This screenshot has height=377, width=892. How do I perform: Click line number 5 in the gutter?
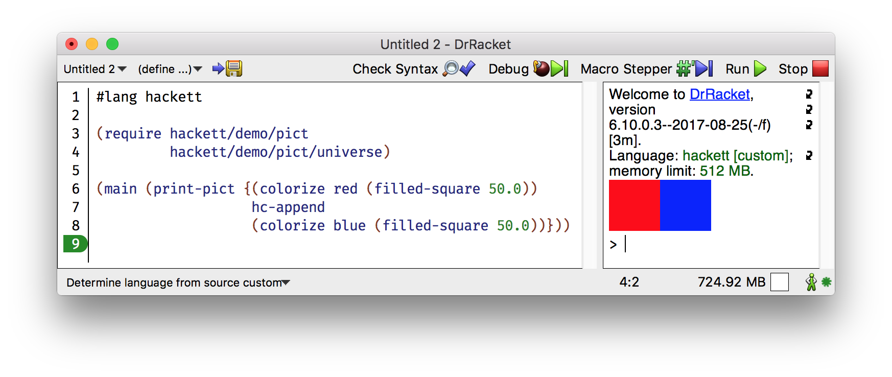click(76, 171)
